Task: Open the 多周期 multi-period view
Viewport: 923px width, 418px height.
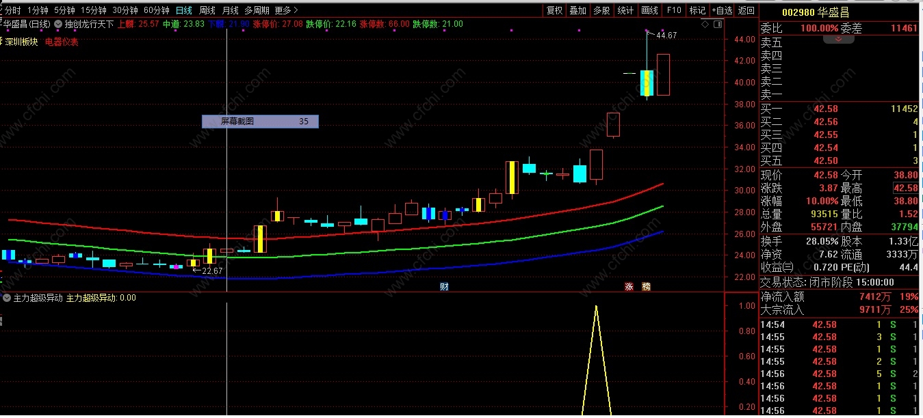Action: pos(257,10)
